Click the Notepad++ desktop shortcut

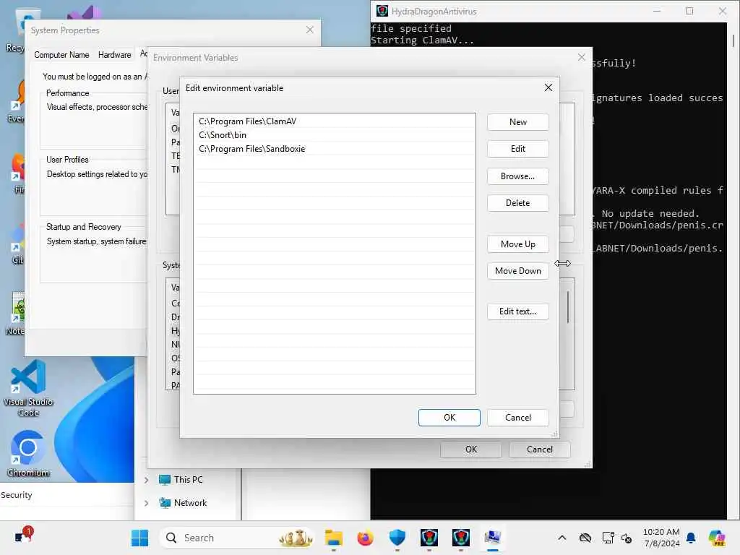point(17,314)
